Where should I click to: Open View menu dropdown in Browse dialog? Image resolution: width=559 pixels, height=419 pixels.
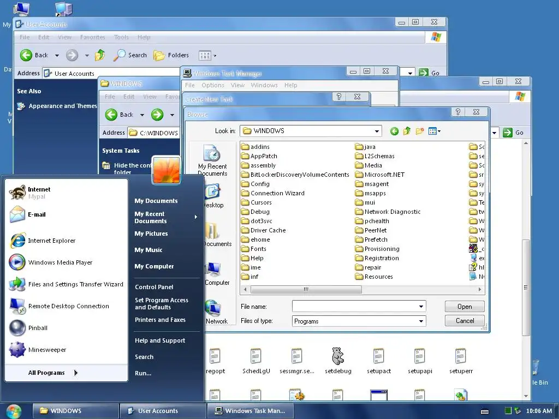point(434,131)
